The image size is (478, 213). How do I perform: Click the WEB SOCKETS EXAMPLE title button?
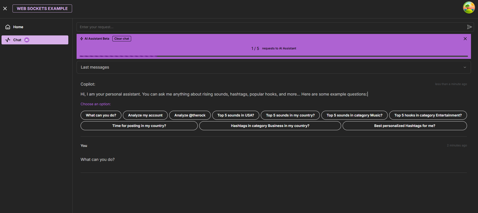click(x=42, y=8)
